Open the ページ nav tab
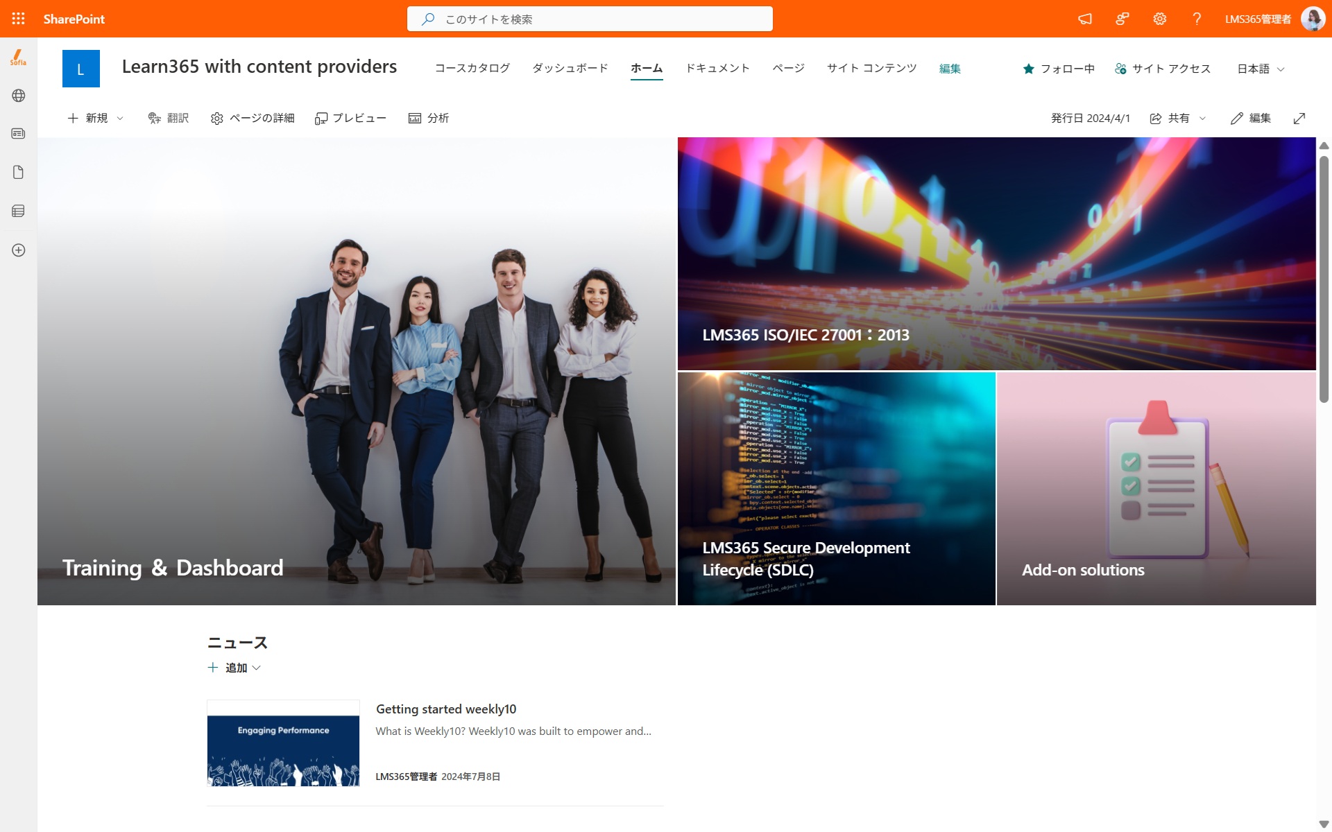This screenshot has width=1332, height=832. (789, 68)
